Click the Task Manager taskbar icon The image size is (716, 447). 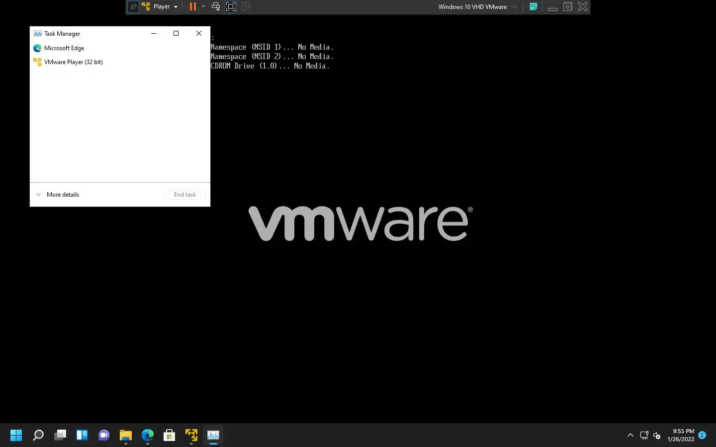213,436
